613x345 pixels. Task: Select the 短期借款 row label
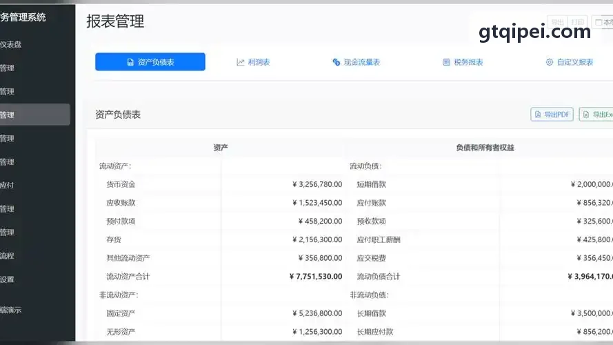click(372, 184)
